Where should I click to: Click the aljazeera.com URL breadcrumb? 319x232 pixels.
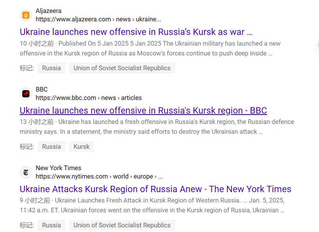click(x=98, y=19)
